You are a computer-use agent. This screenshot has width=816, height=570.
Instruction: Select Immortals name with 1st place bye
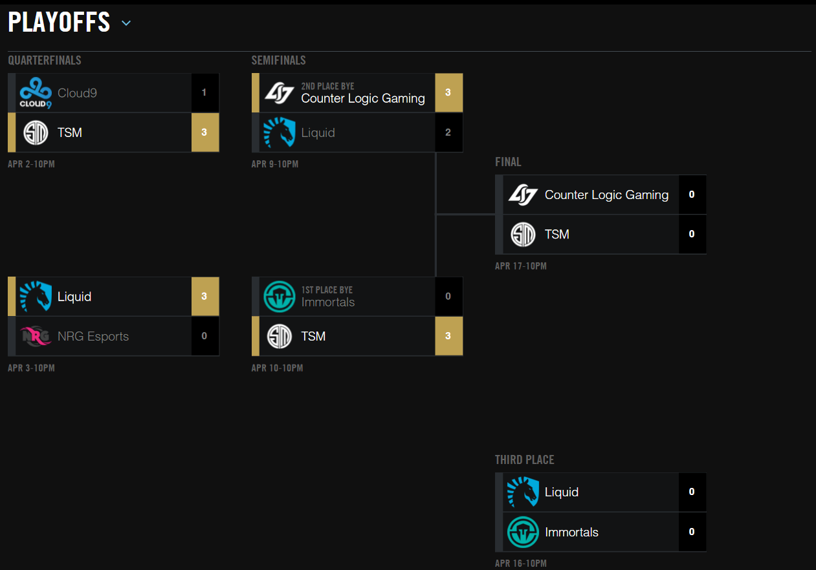pos(328,302)
